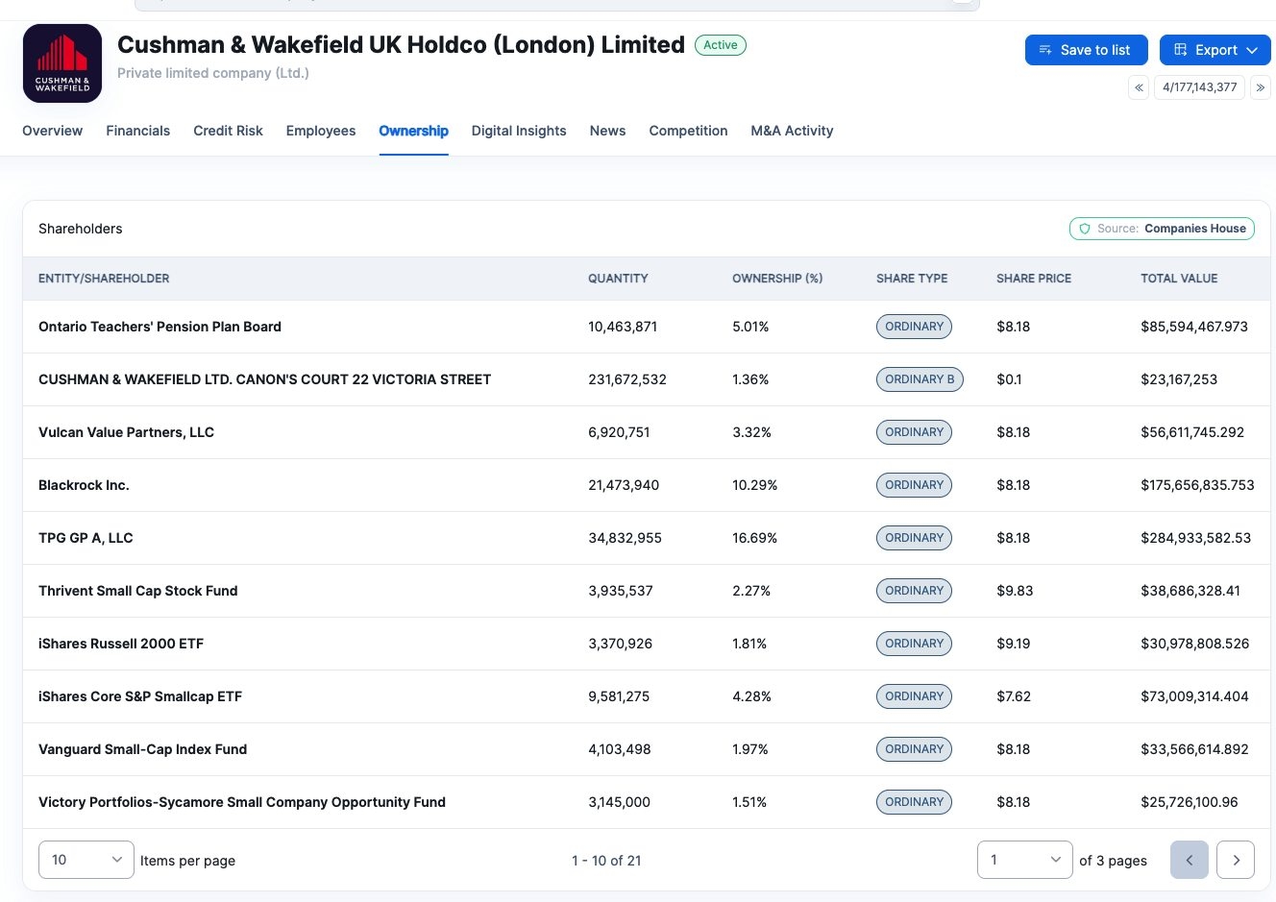Open the Cushman & Wakefield Ltd. Canon's Court shareholder

[264, 379]
